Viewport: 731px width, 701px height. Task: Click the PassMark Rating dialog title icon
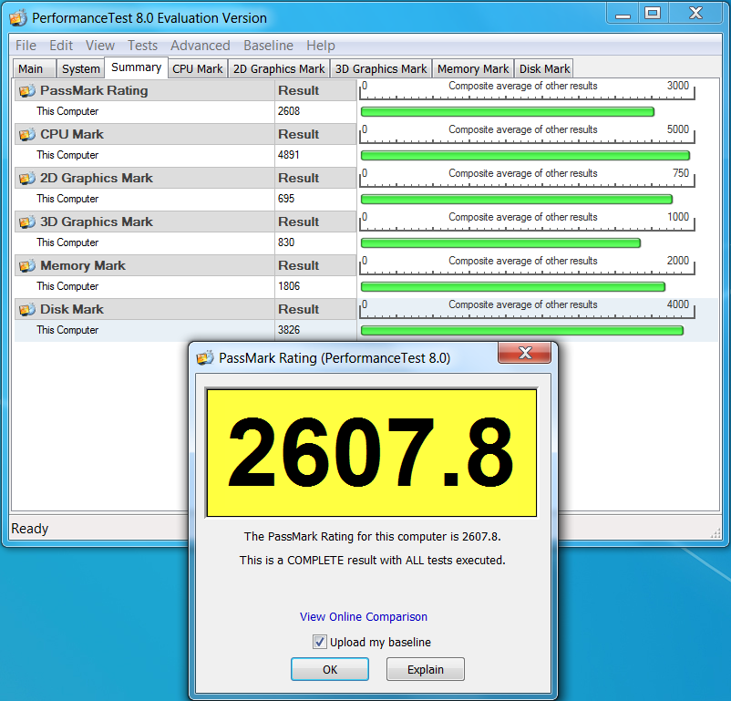tap(205, 357)
